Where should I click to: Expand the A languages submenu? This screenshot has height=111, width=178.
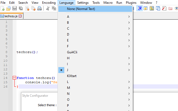coord(95,17)
